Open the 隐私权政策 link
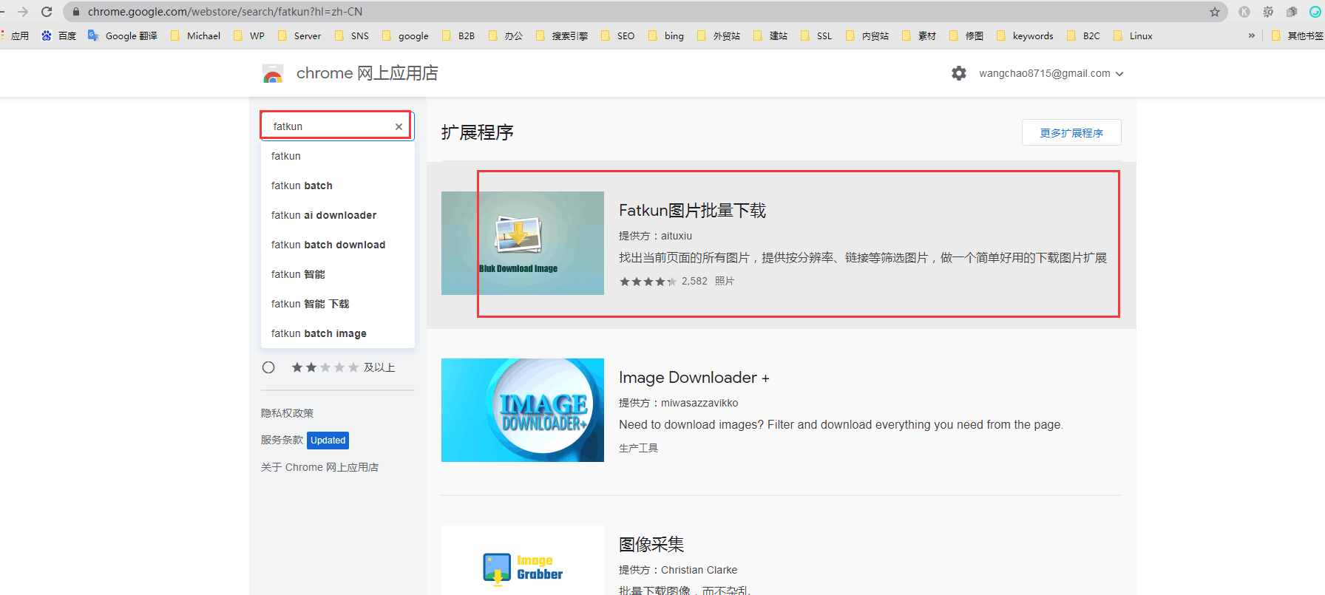 [288, 413]
